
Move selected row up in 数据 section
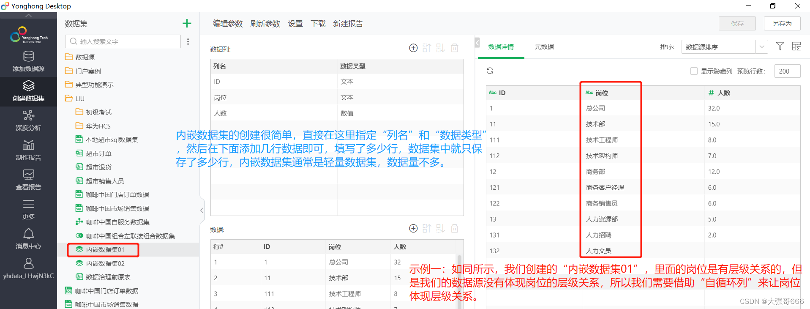click(427, 228)
